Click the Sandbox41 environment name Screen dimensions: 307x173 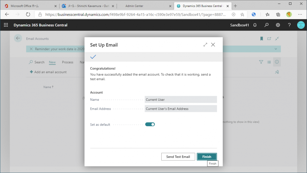[240, 25]
